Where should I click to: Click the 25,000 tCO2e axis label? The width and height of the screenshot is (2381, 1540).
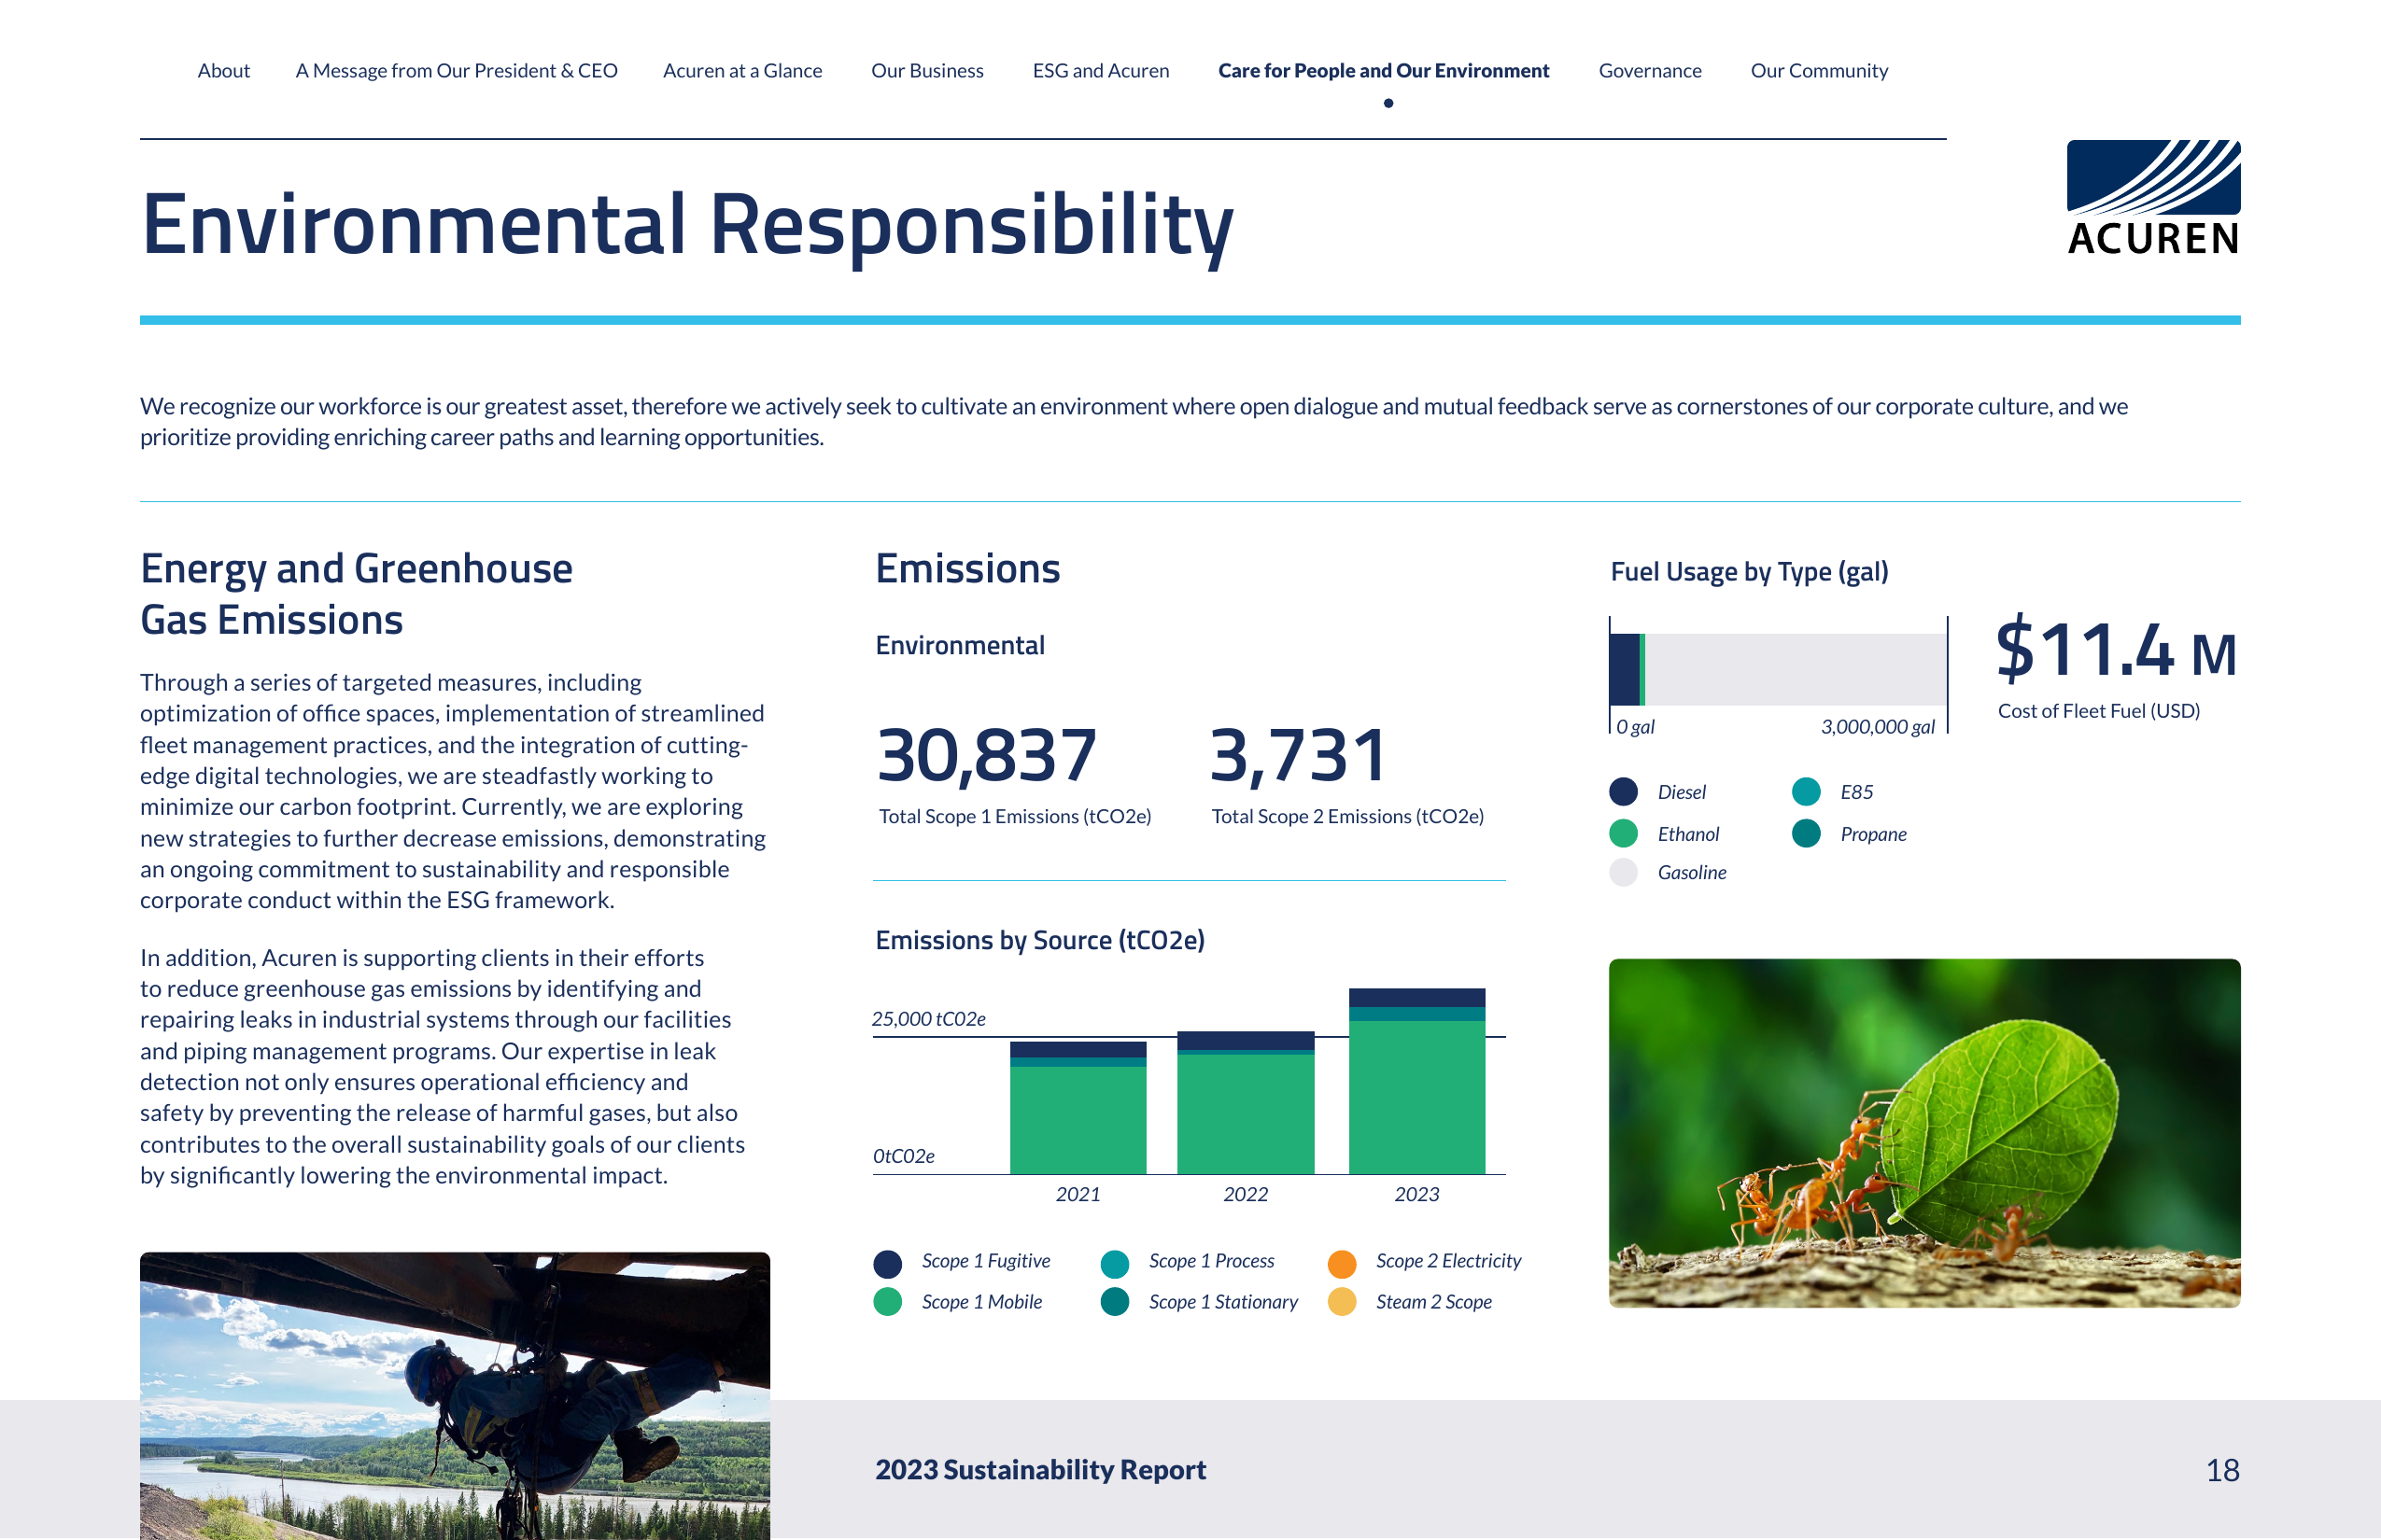pyautogui.click(x=928, y=1019)
